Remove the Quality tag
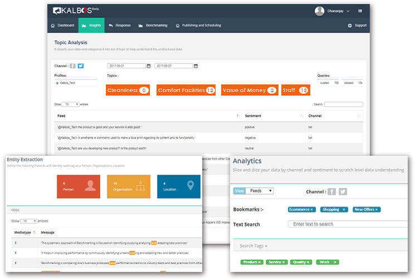415x279 pixels. tap(308, 262)
